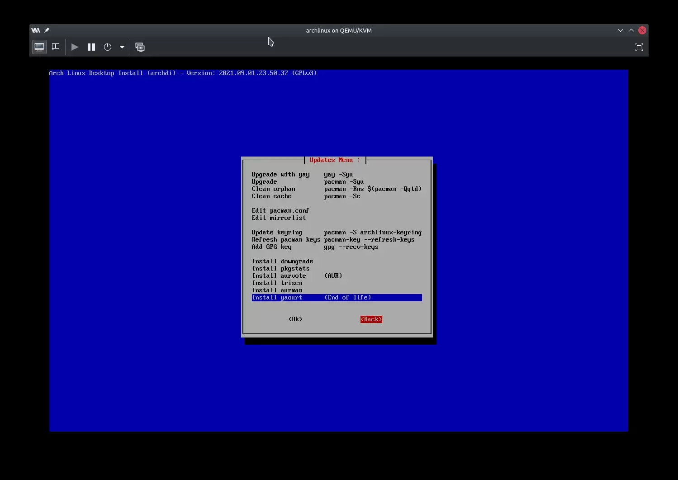
Task: Open the shutdown options dropdown arrow
Action: pyautogui.click(x=122, y=47)
